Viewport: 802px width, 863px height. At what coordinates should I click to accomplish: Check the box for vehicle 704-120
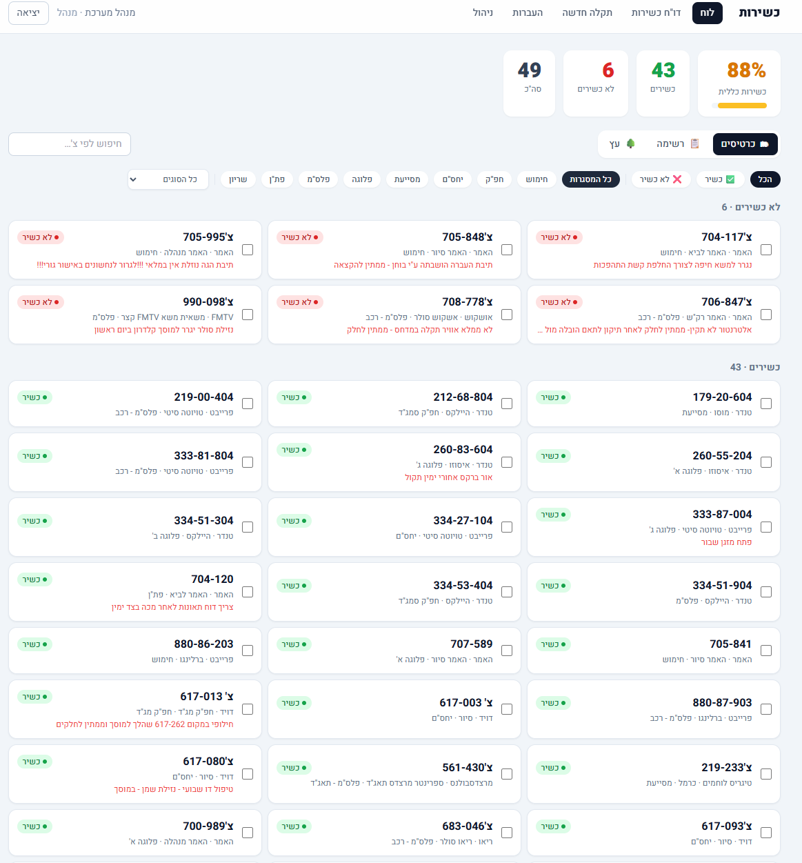(248, 592)
